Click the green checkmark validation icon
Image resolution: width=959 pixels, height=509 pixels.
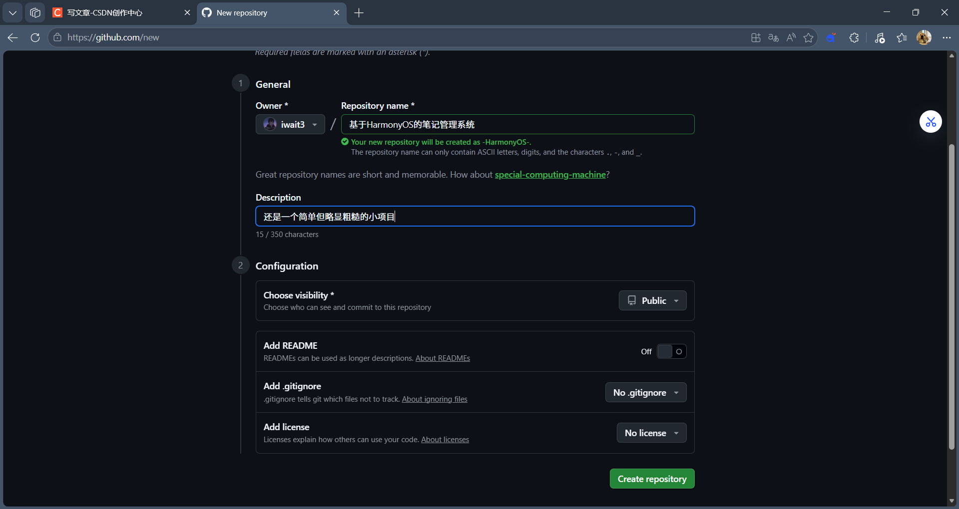click(345, 142)
